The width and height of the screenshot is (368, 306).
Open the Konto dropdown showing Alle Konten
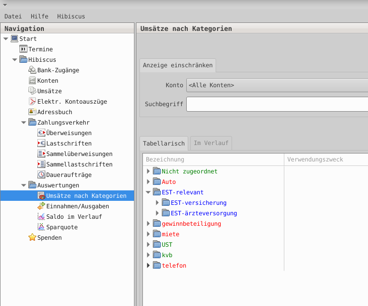click(277, 85)
